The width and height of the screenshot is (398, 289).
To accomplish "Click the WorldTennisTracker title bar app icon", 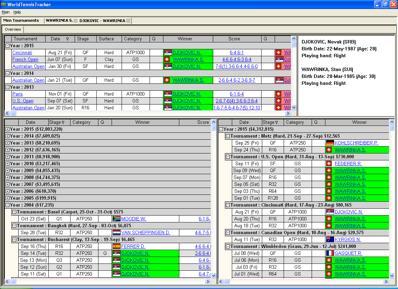I will 3,4.
